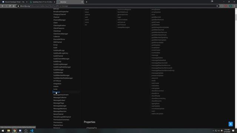Open the green profile avatar in Chrome
The width and height of the screenshot is (237, 133).
click(x=231, y=6)
